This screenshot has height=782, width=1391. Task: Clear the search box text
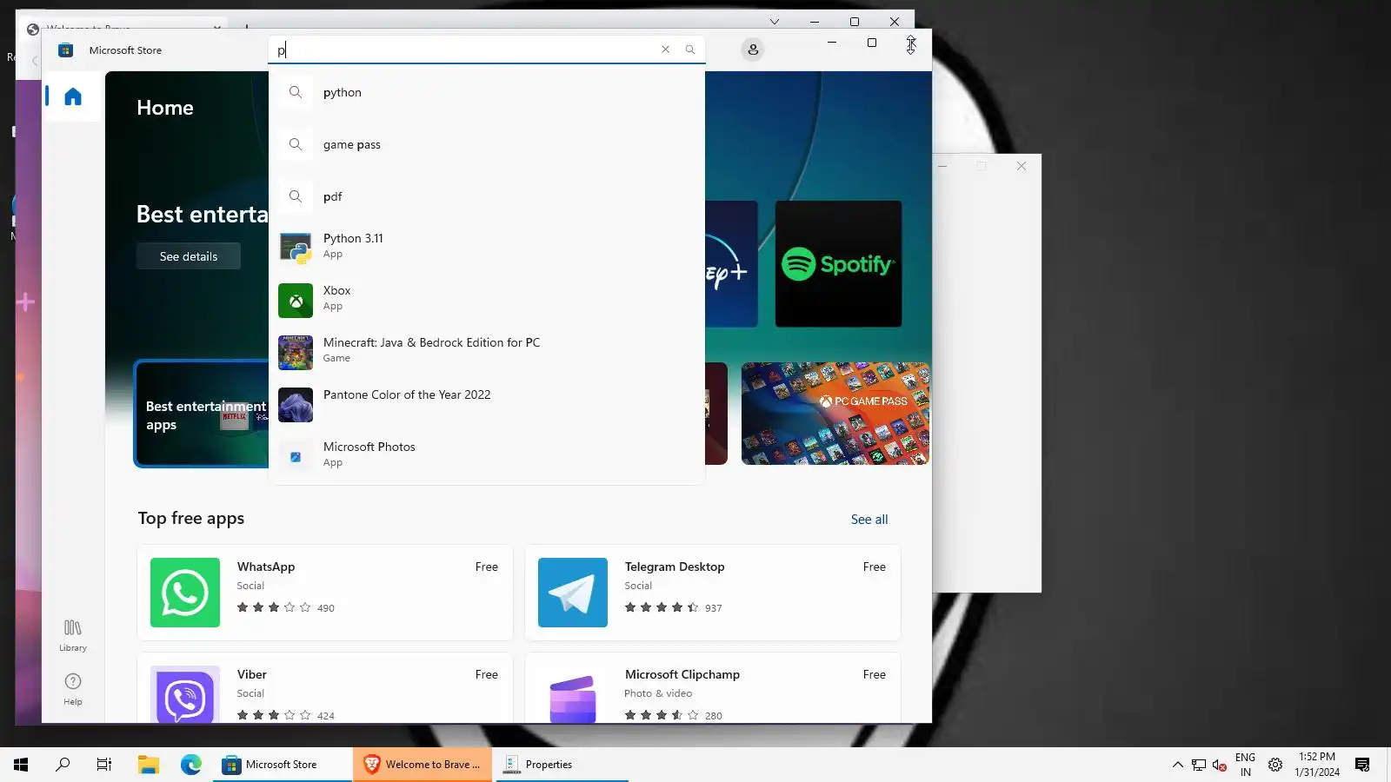(665, 50)
